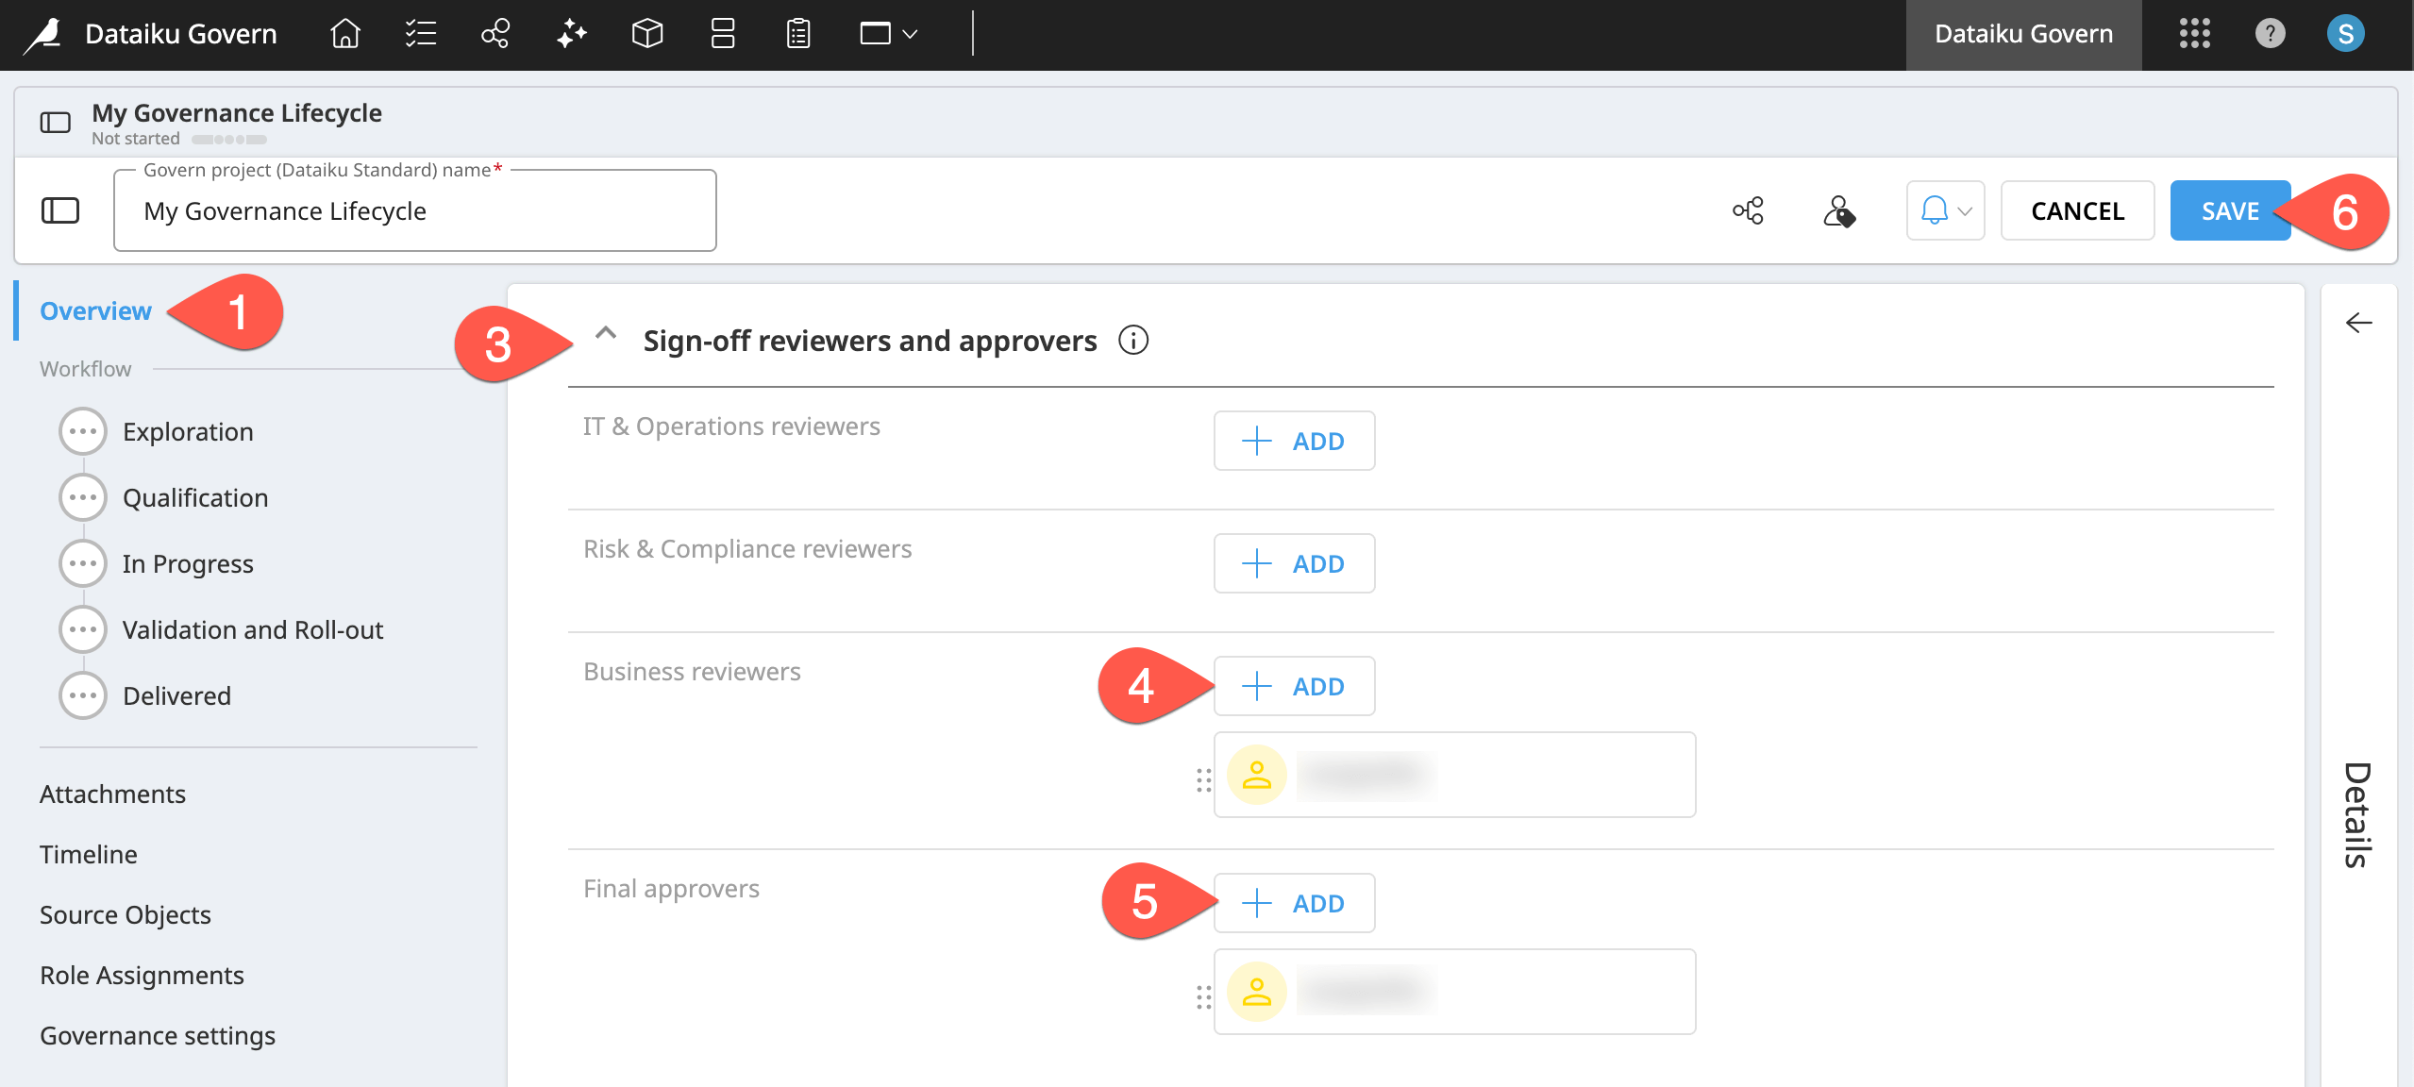Add an IT & Operations reviewer
The image size is (2414, 1087).
1294,441
